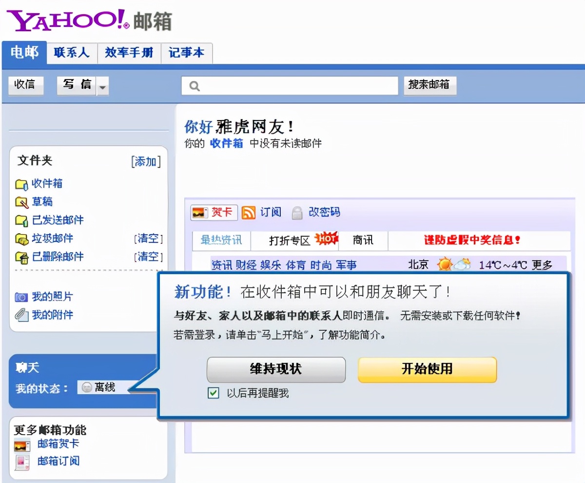This screenshot has width=585, height=483.
Task: Click the RSS 订阅 feed icon
Action: [x=249, y=212]
